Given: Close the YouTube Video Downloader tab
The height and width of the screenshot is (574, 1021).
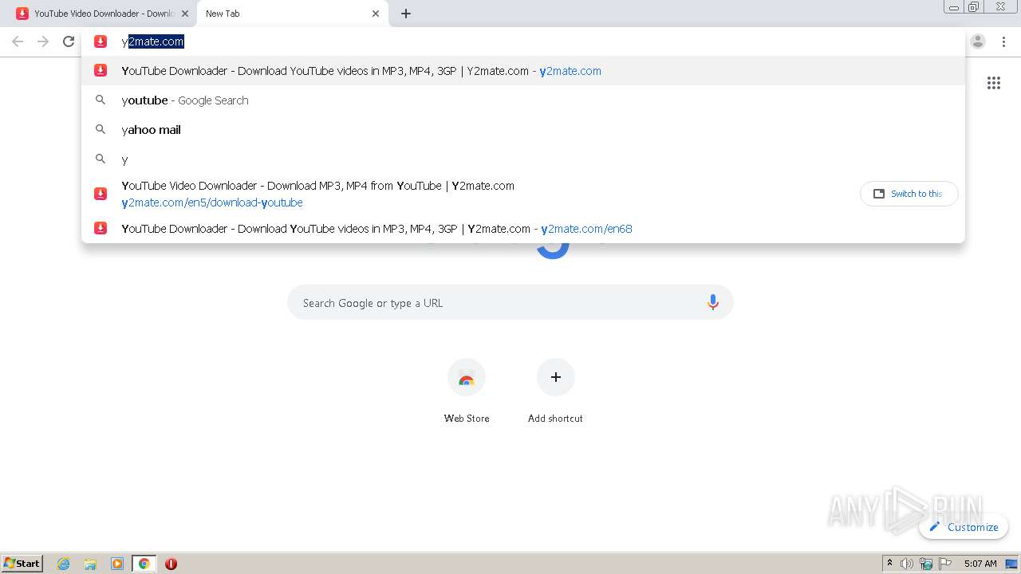Looking at the screenshot, I should [184, 14].
